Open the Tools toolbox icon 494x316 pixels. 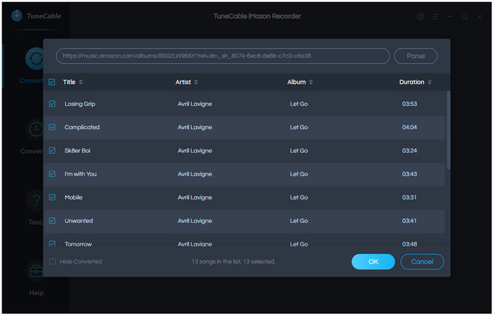[36, 271]
